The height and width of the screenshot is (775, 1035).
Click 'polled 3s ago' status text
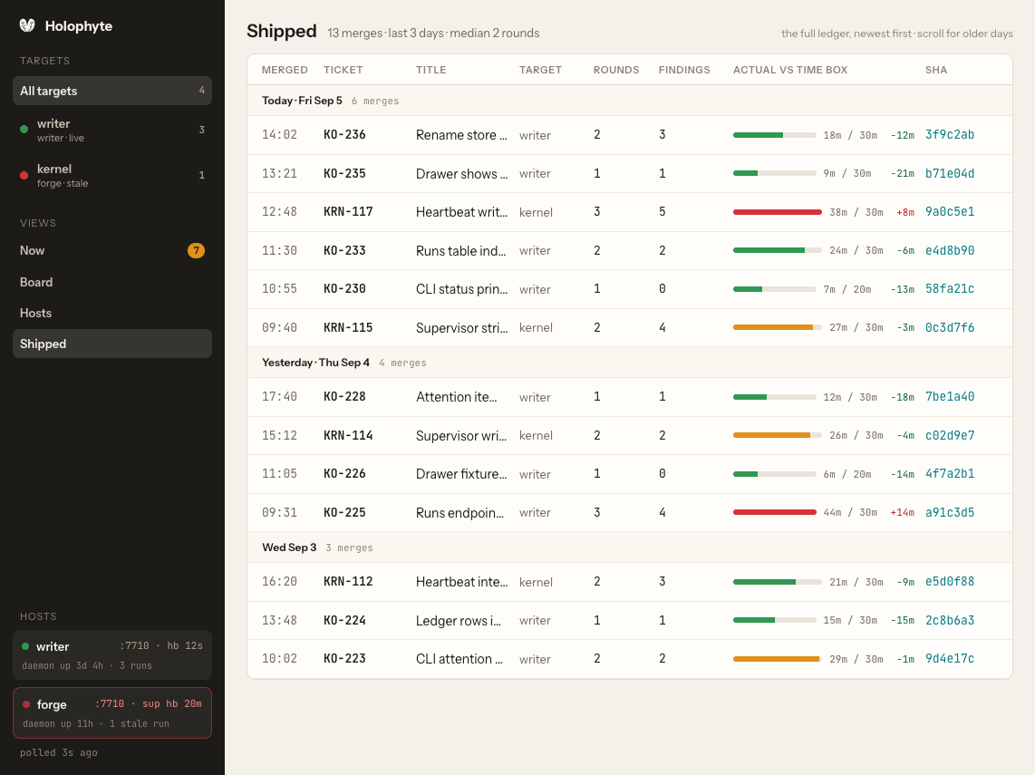tap(59, 752)
